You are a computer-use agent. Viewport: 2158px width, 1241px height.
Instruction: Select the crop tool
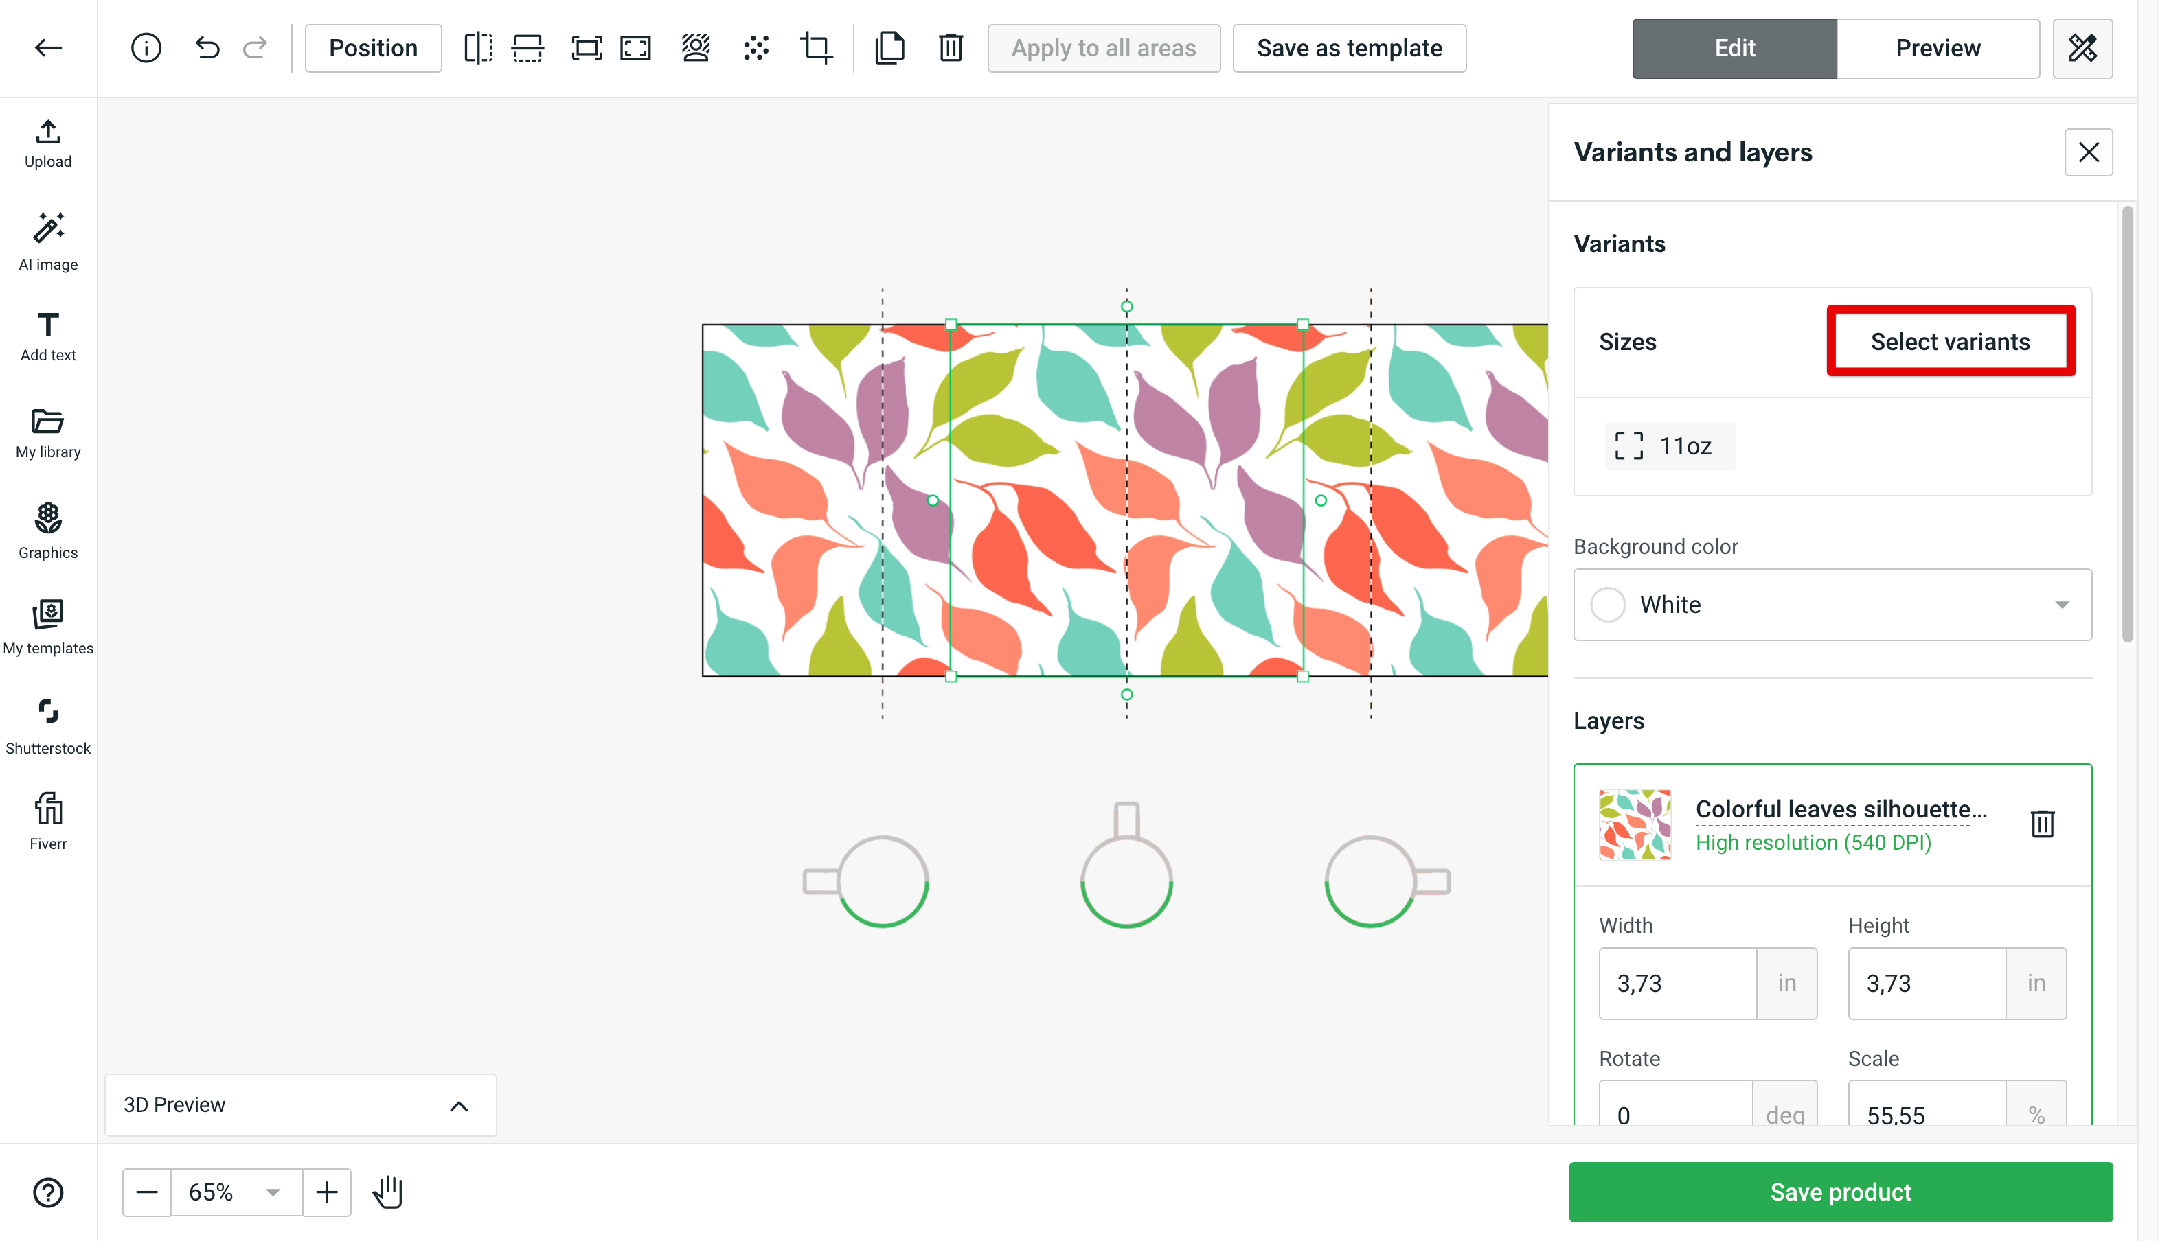[x=816, y=48]
